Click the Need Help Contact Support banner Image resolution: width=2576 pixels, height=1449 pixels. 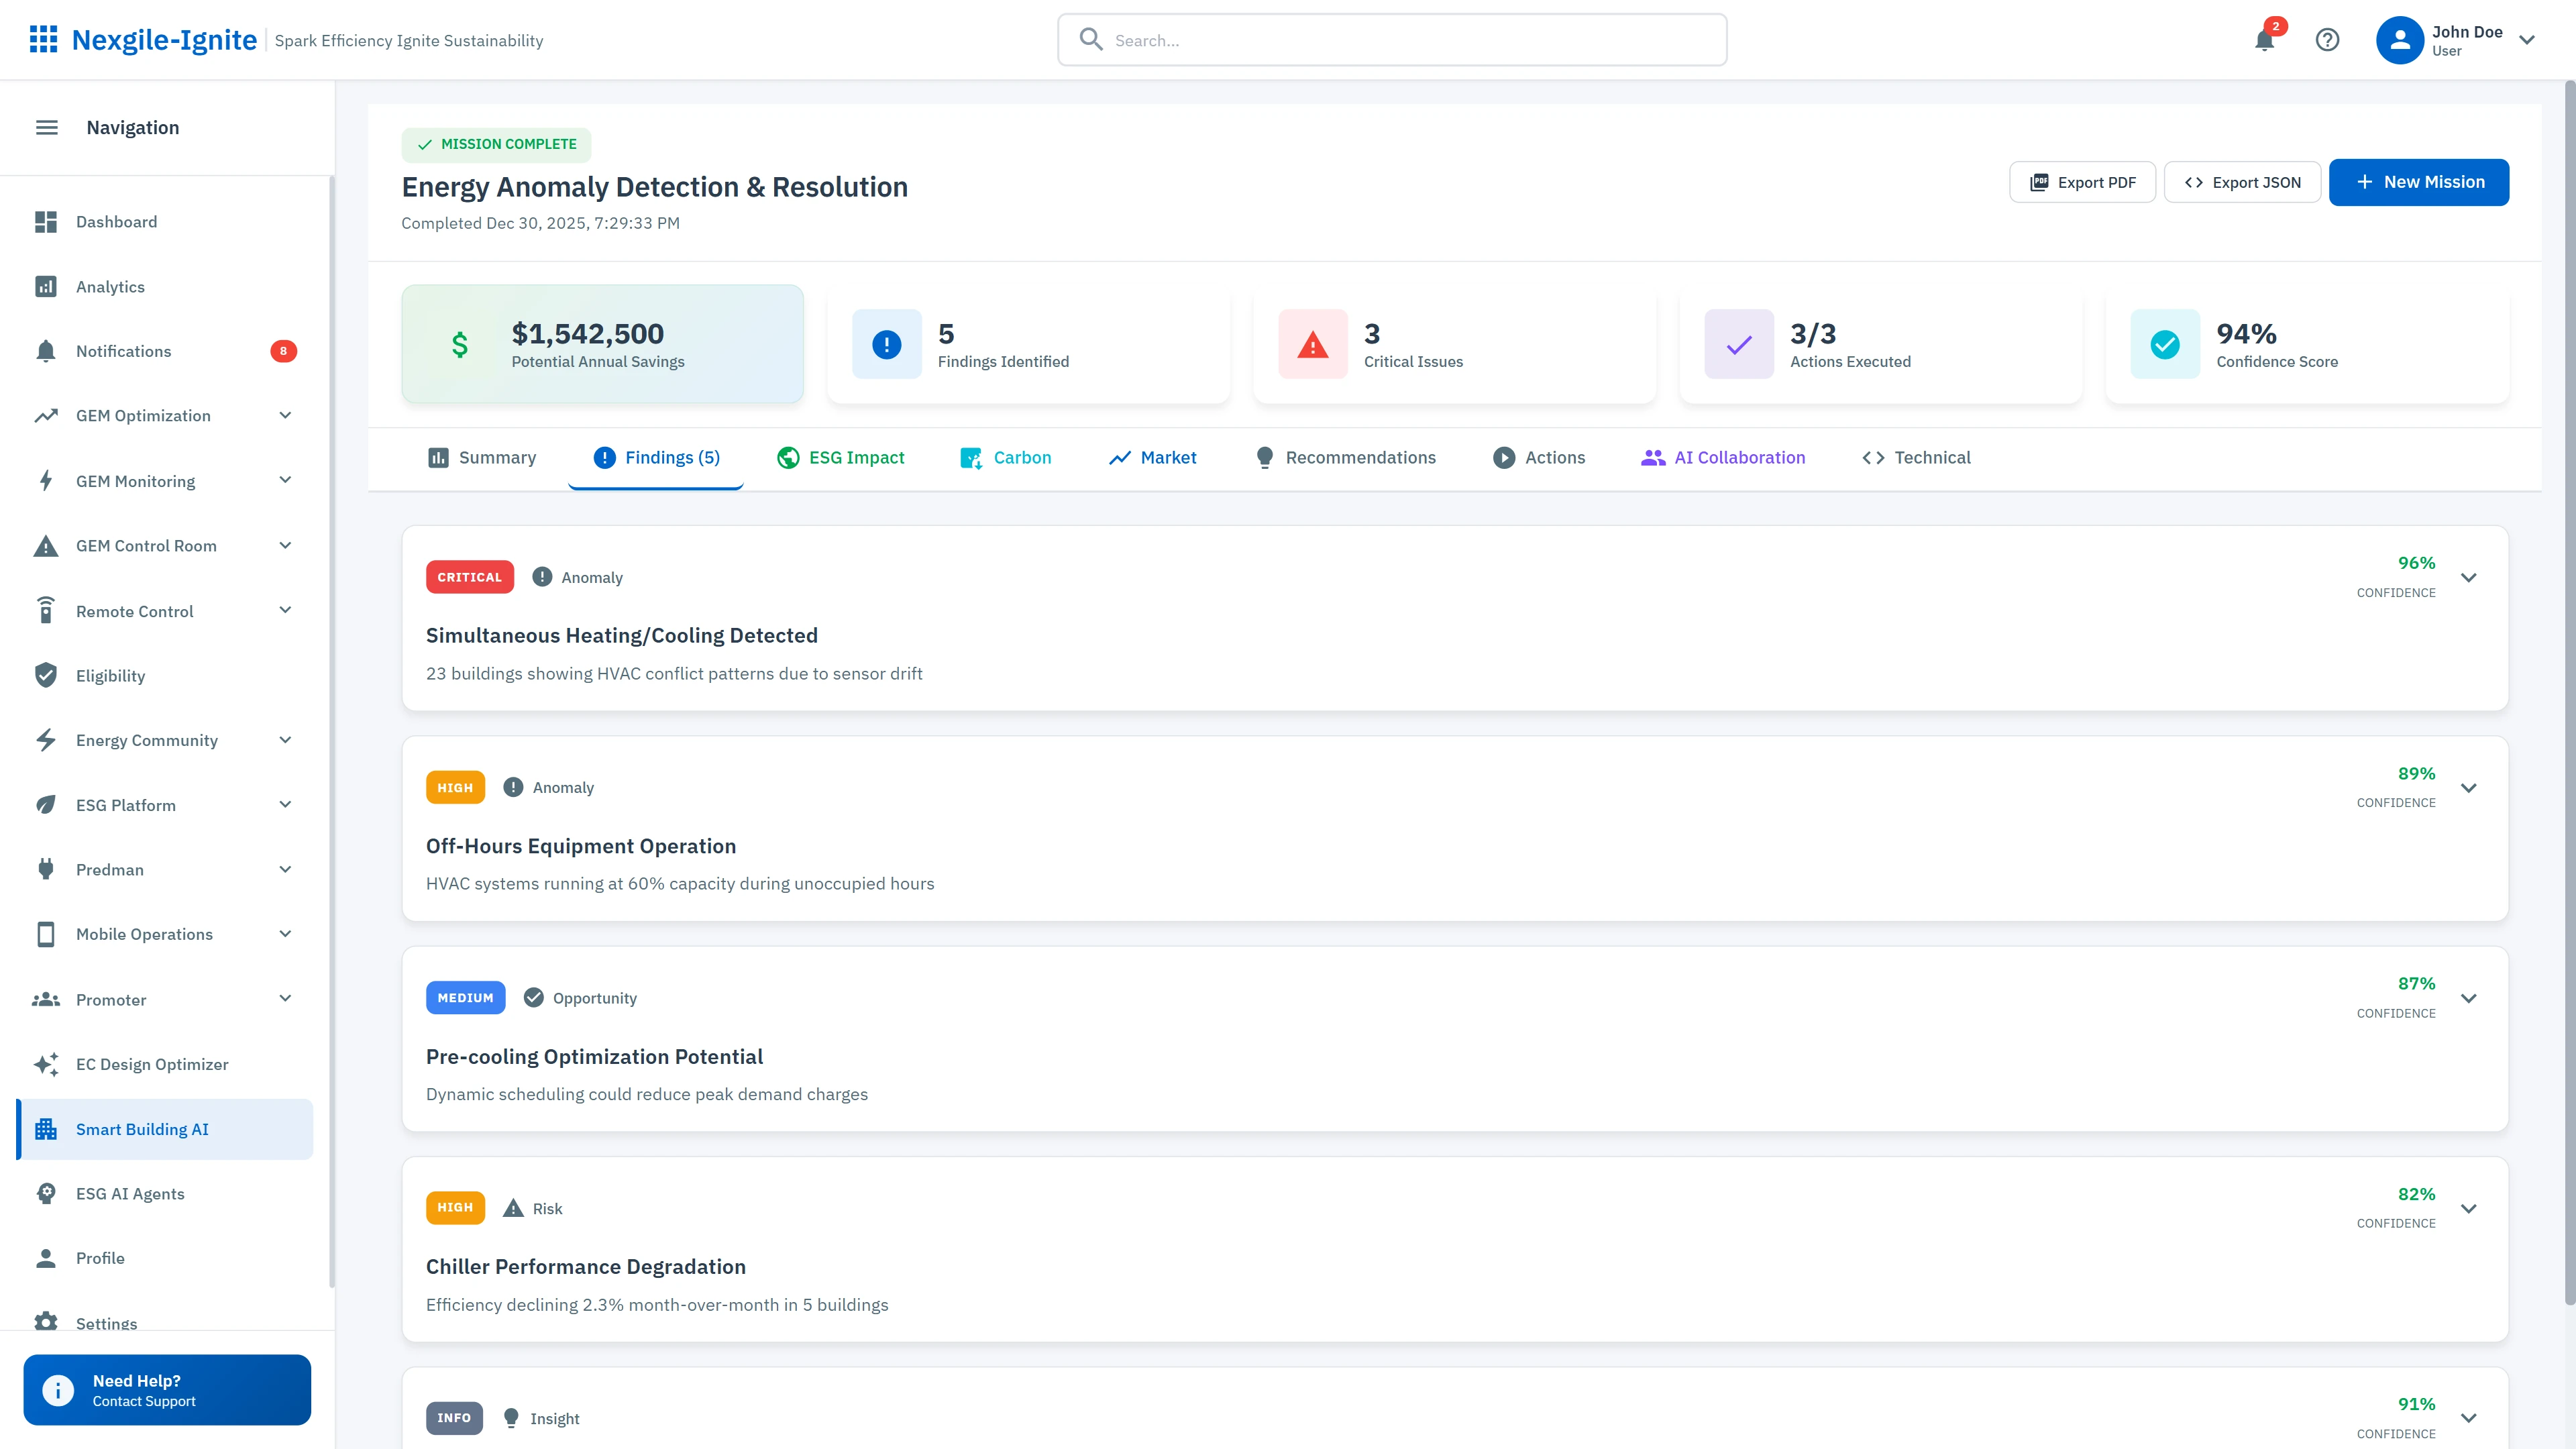[167, 1389]
